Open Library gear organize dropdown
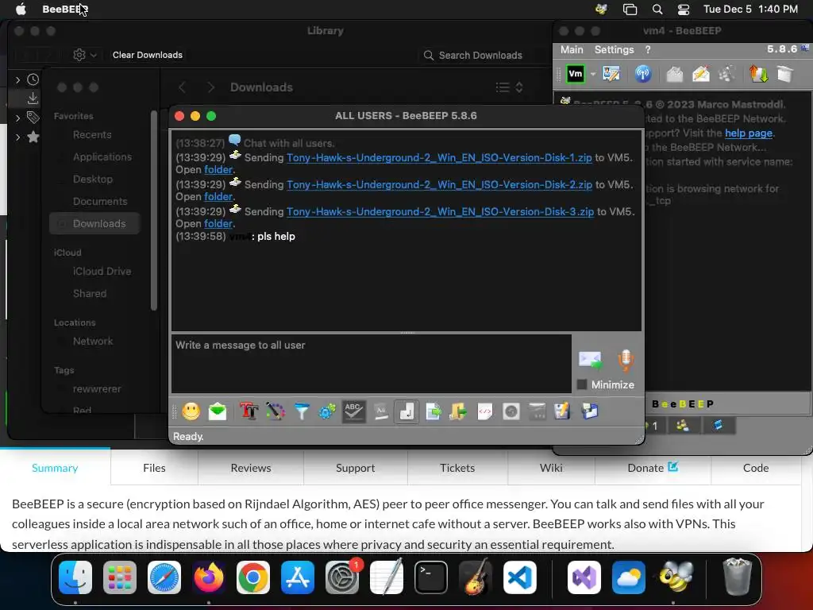The image size is (813, 610). 84,55
